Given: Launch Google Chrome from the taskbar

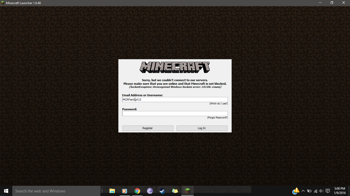Looking at the screenshot, I should pos(137,191).
